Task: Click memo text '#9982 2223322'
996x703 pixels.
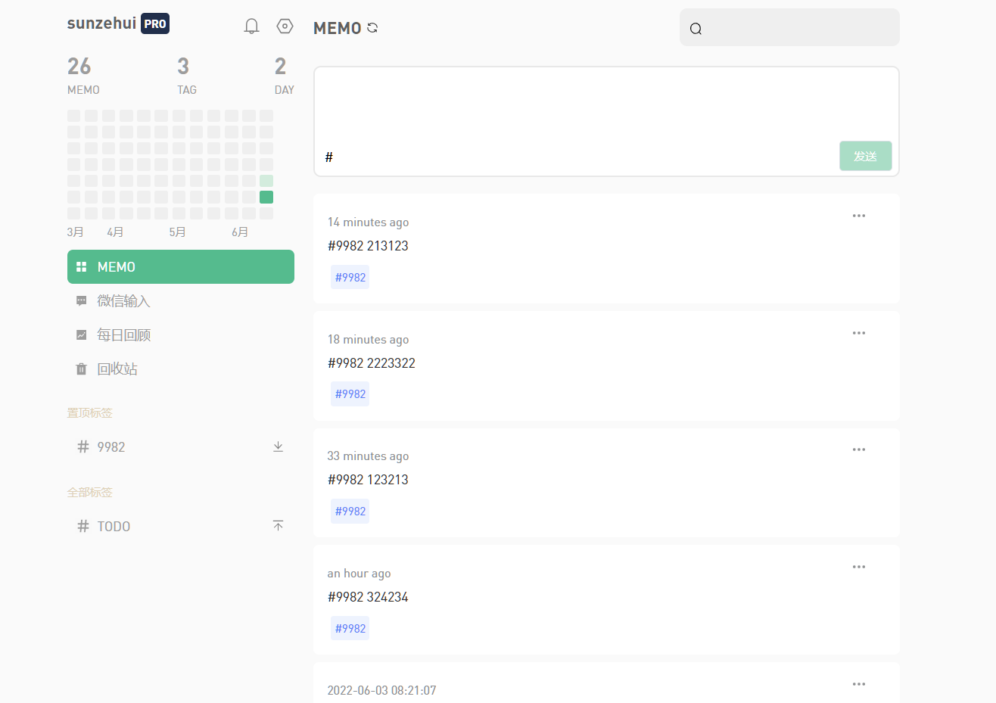Action: pyautogui.click(x=372, y=363)
